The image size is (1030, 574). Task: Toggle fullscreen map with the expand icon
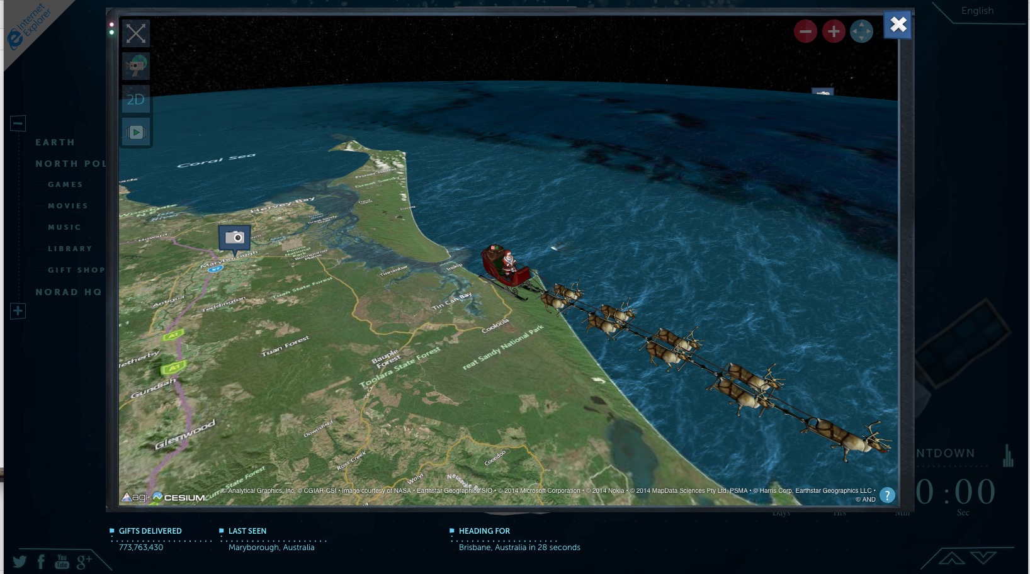[135, 33]
